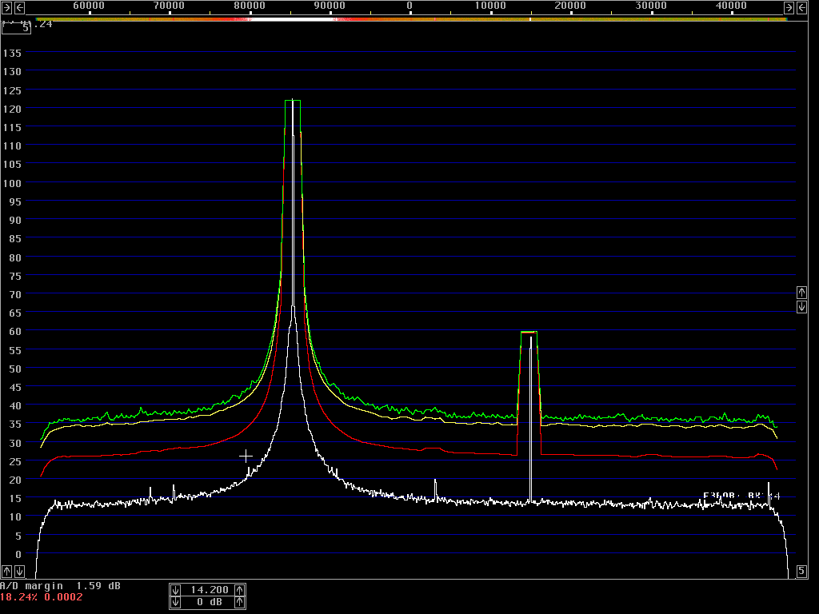The width and height of the screenshot is (819, 614).
Task: Click the 10 dB axis label
Action: (15, 517)
